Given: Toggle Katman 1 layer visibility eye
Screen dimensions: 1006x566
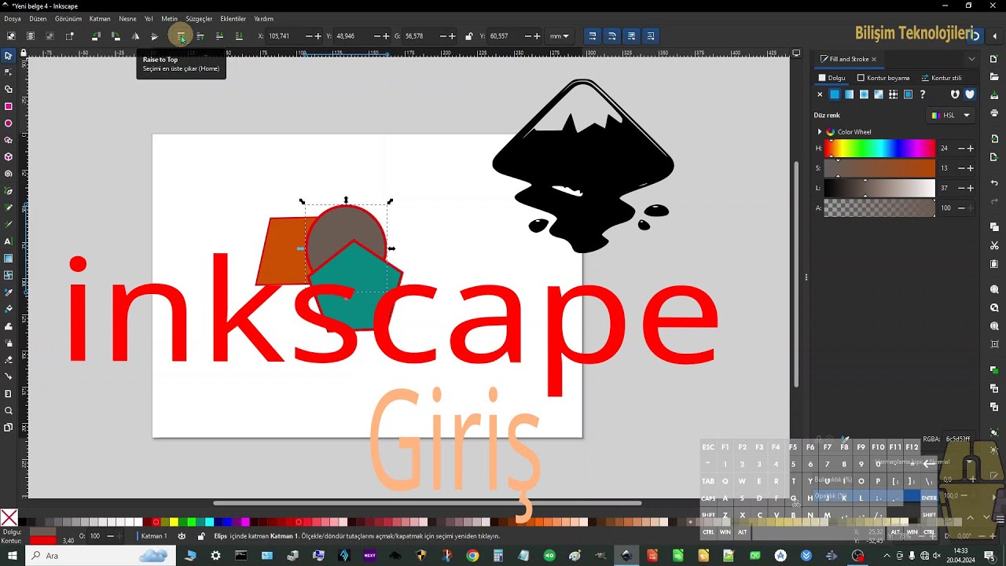Looking at the screenshot, I should coord(182,536).
